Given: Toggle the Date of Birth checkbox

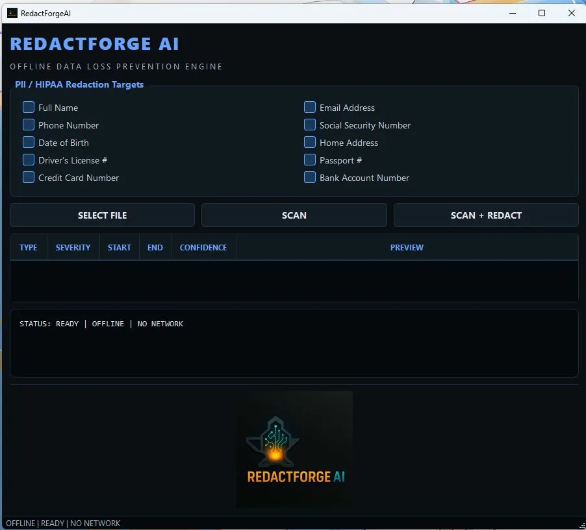Looking at the screenshot, I should click(x=29, y=143).
